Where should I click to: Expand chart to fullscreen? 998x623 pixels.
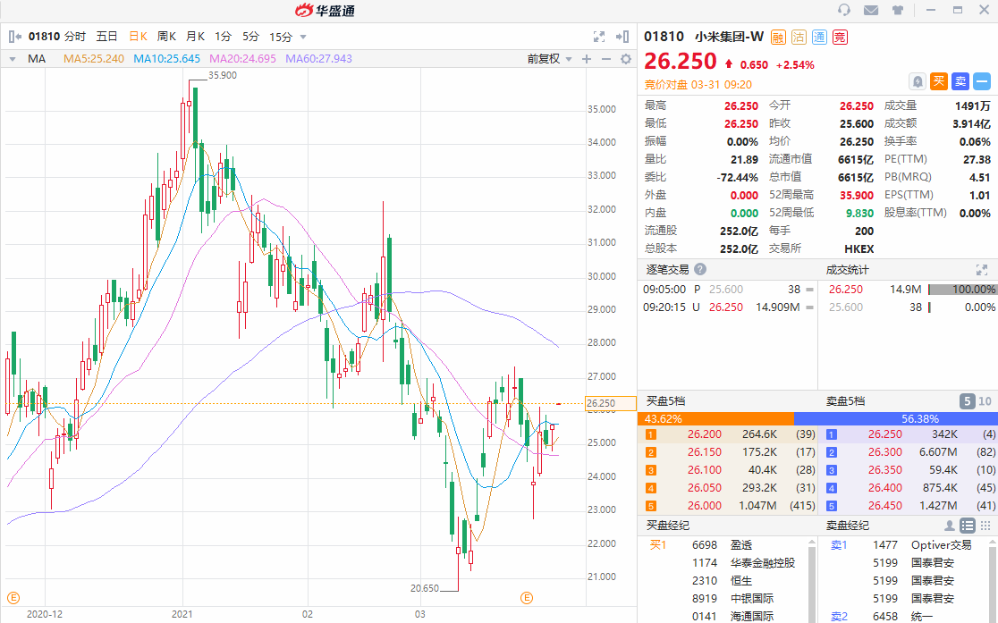click(599, 37)
